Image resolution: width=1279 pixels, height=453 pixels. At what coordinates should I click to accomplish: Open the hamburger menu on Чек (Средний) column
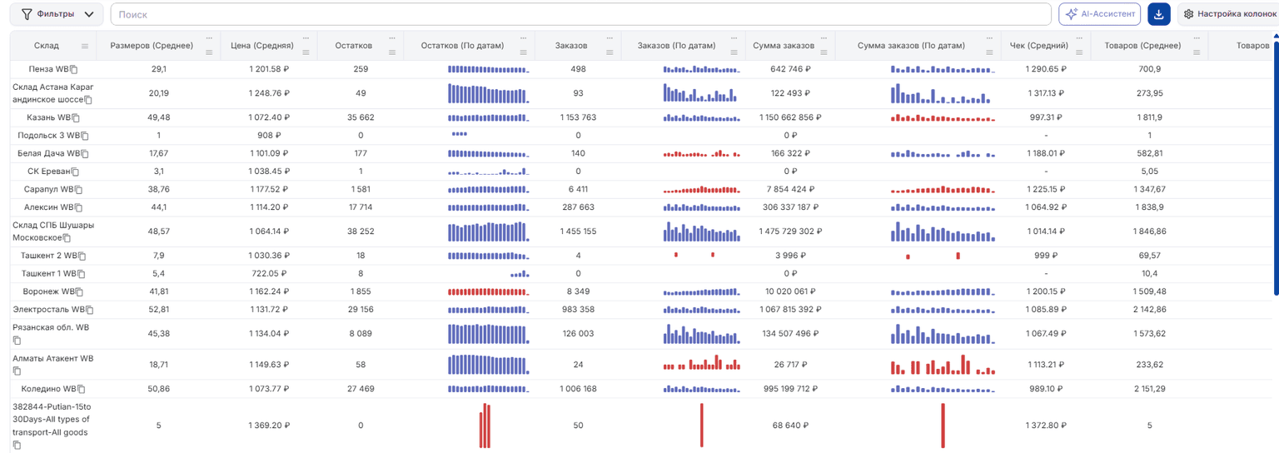click(x=1078, y=52)
